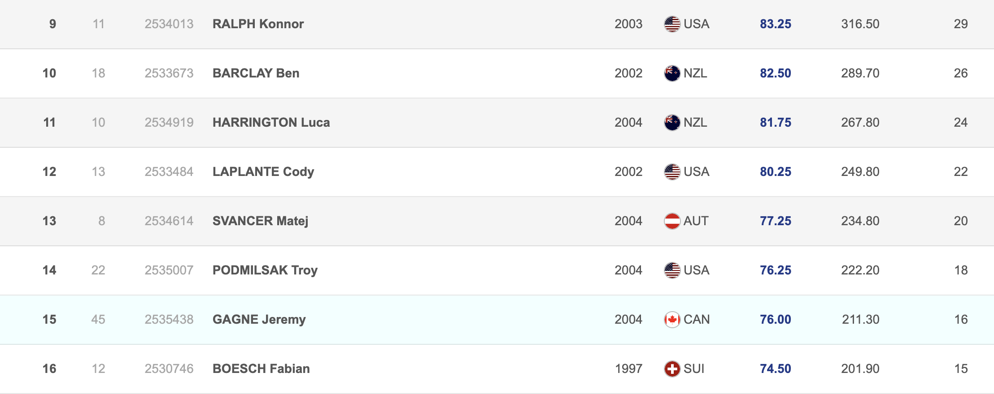Viewport: 994px width, 394px height.
Task: Click USA flag icon in LAPLANTE Cody row
Action: (672, 172)
